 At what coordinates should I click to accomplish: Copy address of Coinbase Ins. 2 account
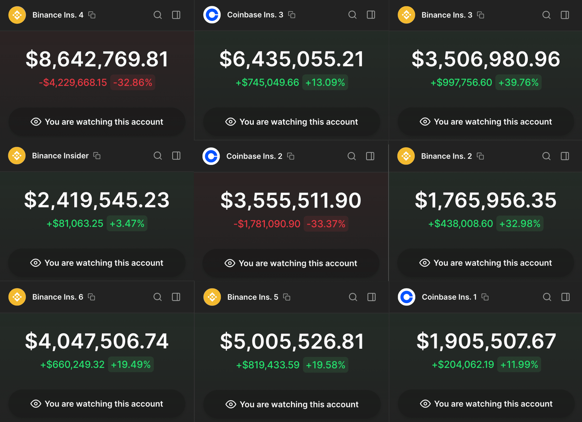tap(291, 156)
